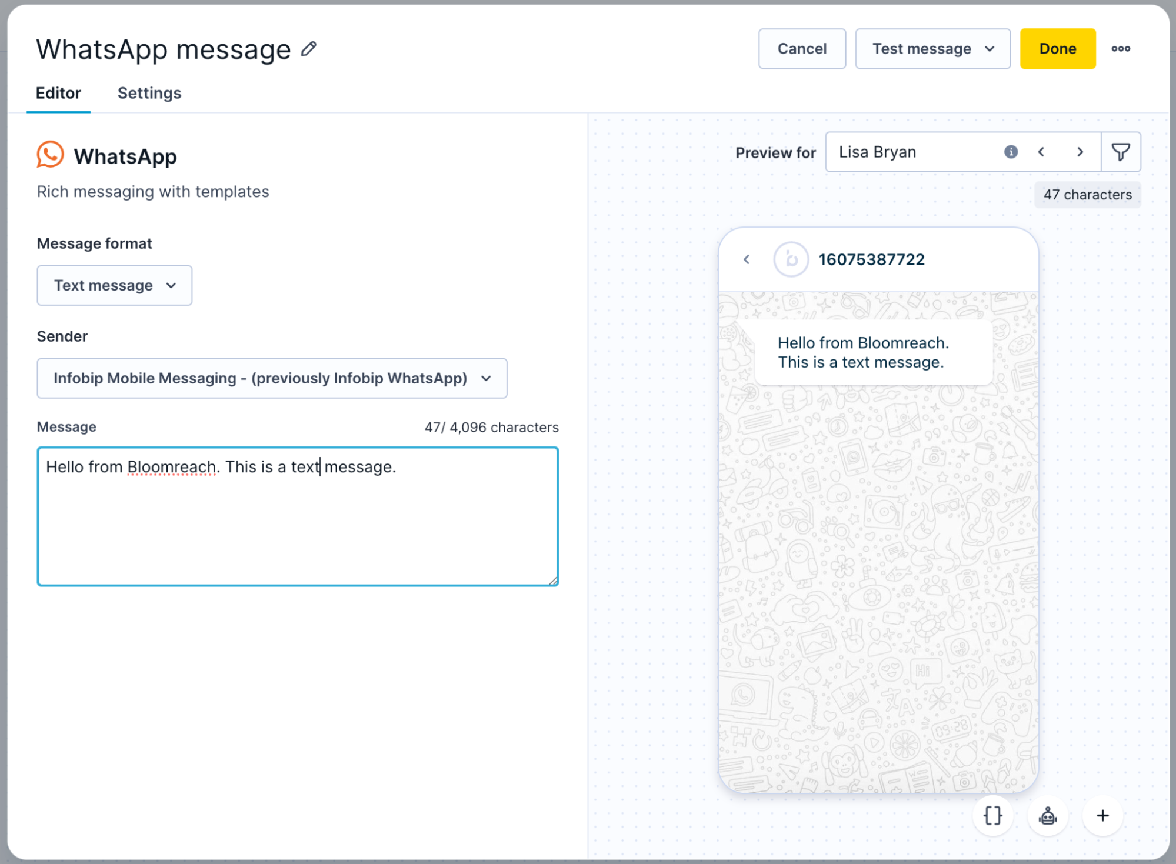Click the back arrow in phone preview
Viewport: 1176px width, 864px height.
746,259
